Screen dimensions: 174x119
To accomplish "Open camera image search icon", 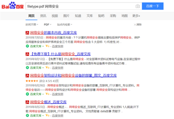I will click(138, 6).
